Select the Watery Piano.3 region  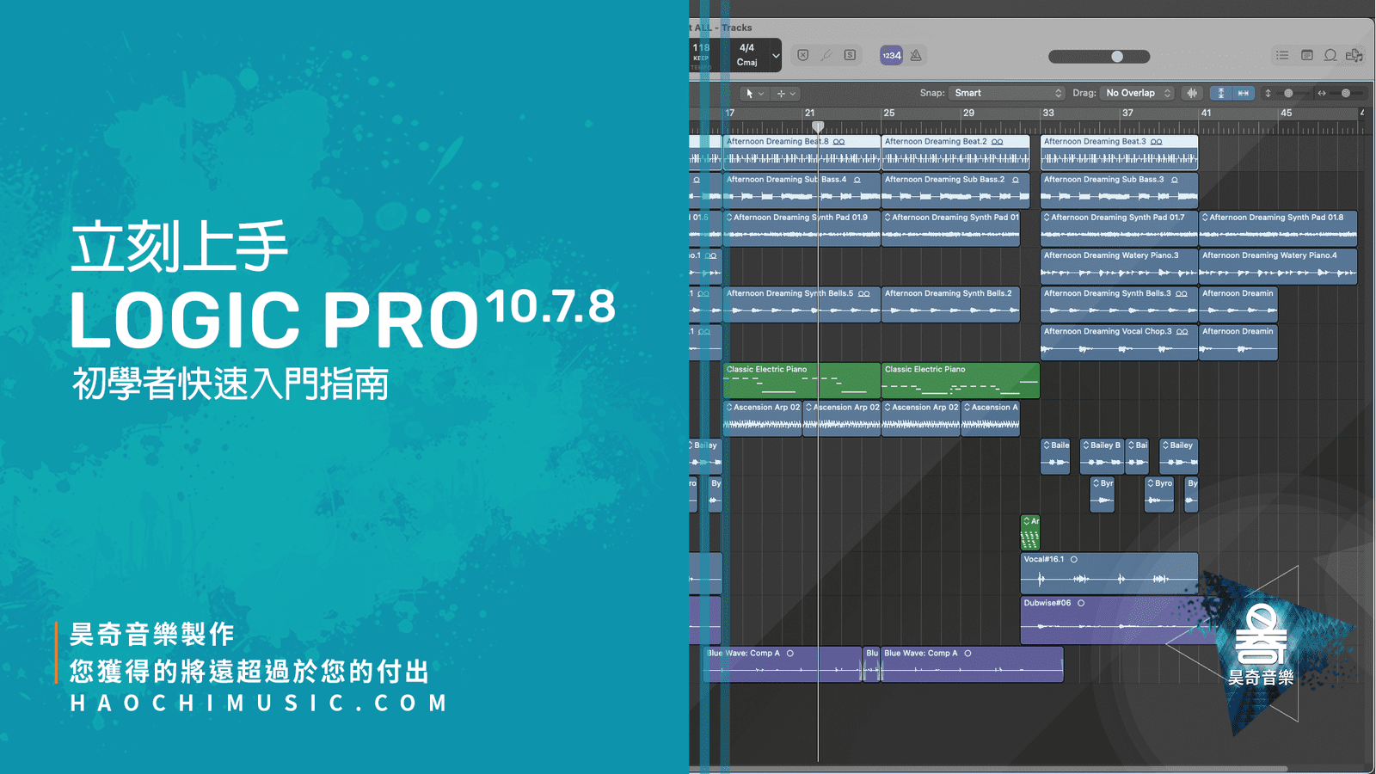1119,266
